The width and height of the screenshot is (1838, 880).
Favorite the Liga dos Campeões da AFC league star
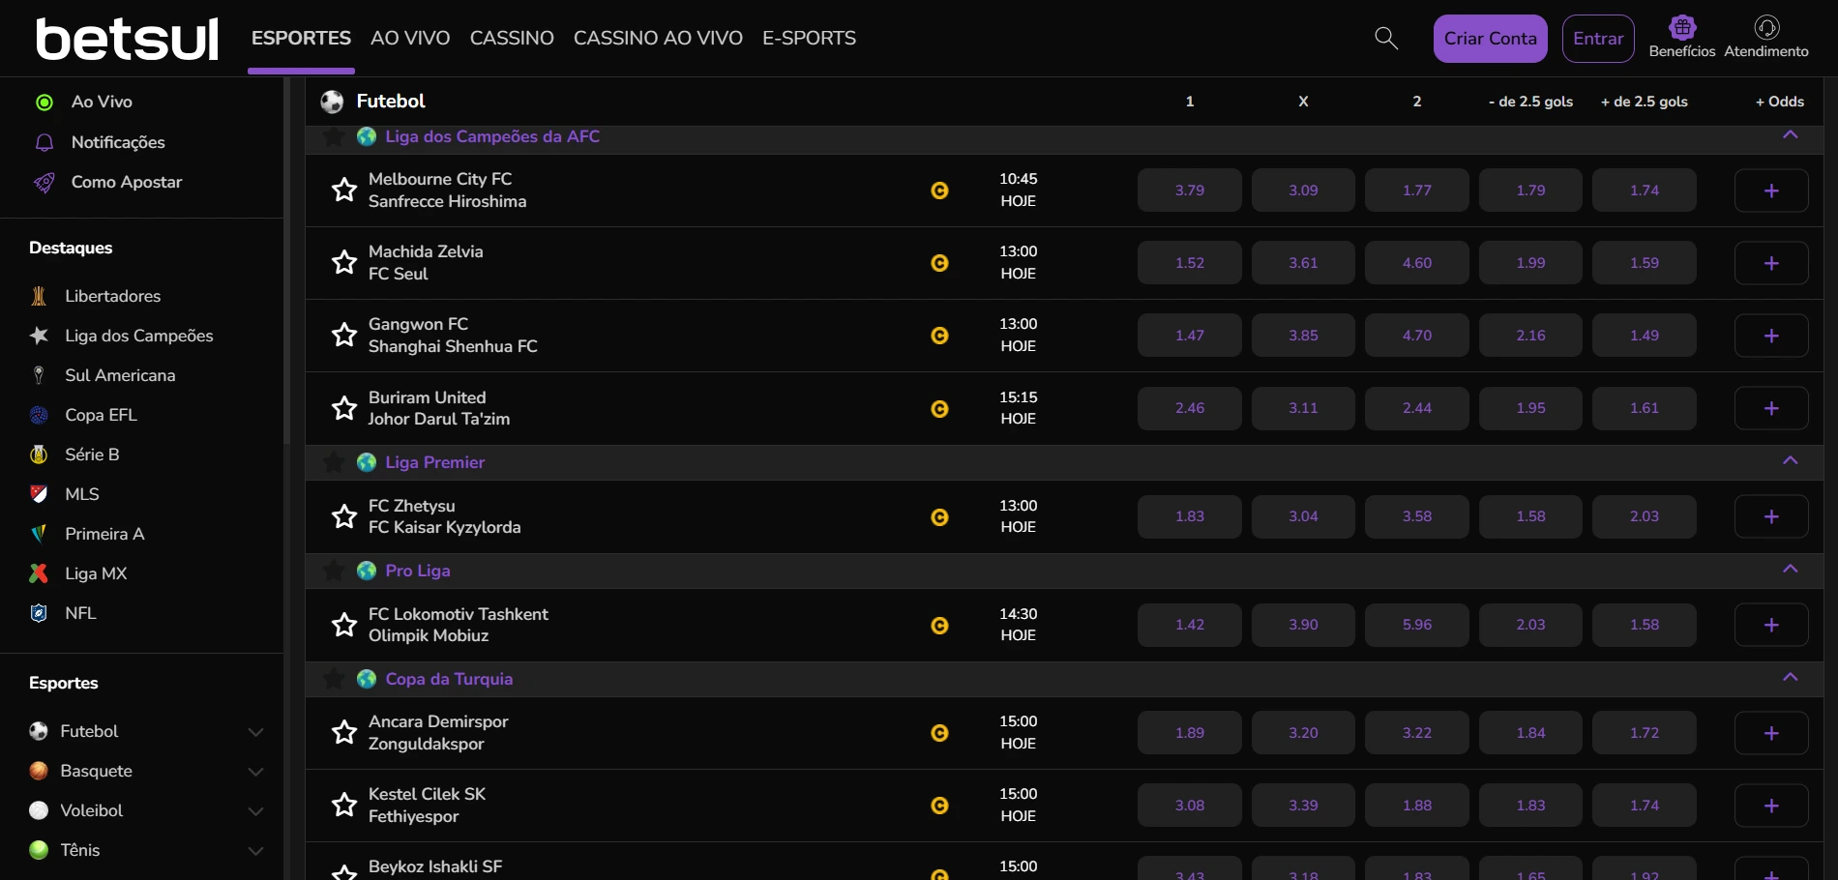pos(334,136)
